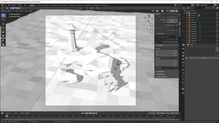Open the Object properties tab icon
219x123 pixels.
coord(183,70)
